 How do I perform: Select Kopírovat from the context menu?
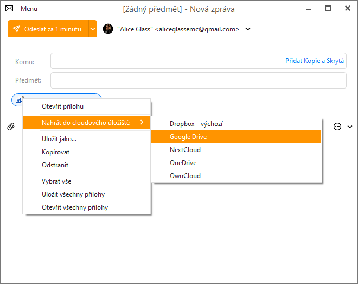87,152
